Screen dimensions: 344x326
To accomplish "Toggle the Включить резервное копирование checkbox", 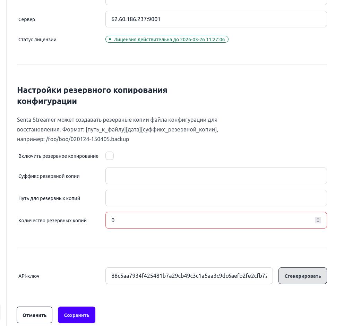I will click(110, 156).
